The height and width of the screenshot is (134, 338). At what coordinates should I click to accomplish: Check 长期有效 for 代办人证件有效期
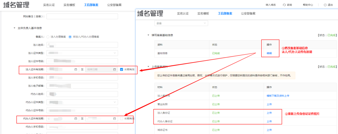[x=121, y=118]
